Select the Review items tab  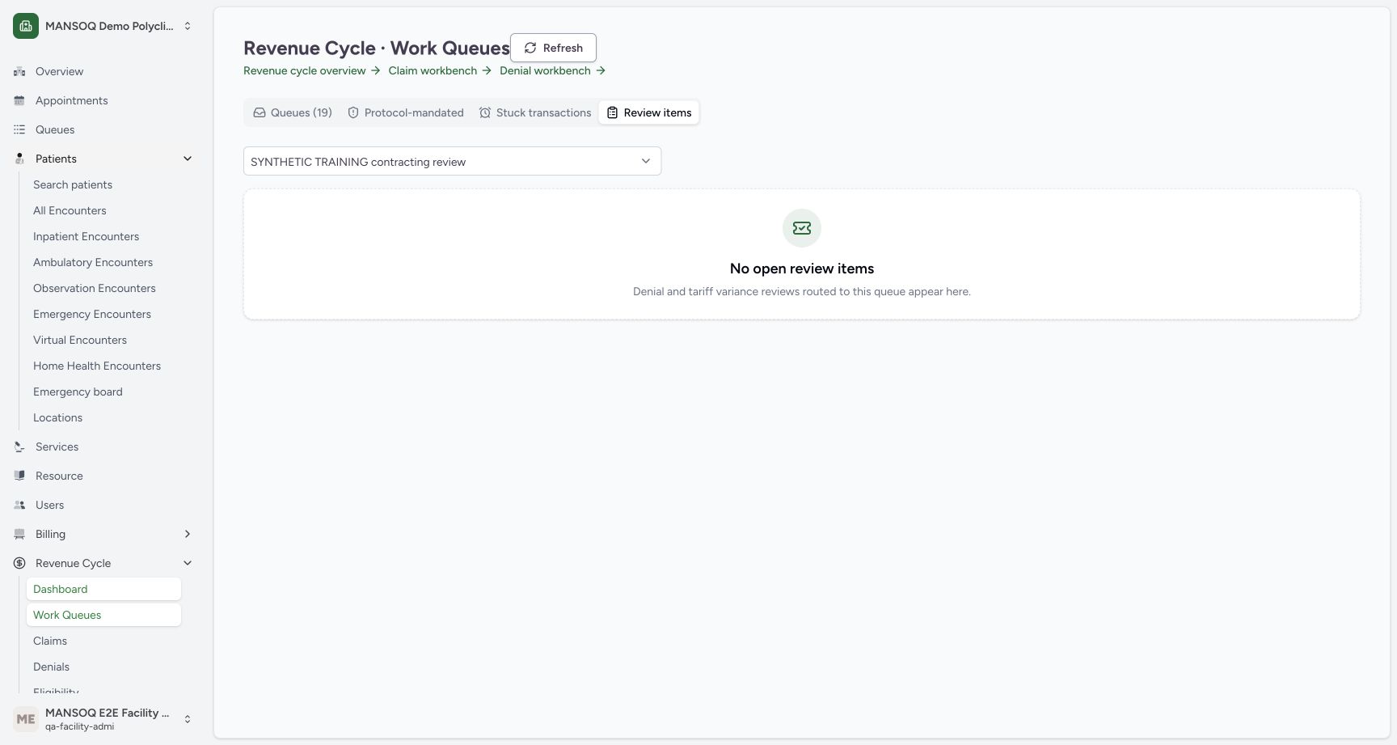point(649,112)
